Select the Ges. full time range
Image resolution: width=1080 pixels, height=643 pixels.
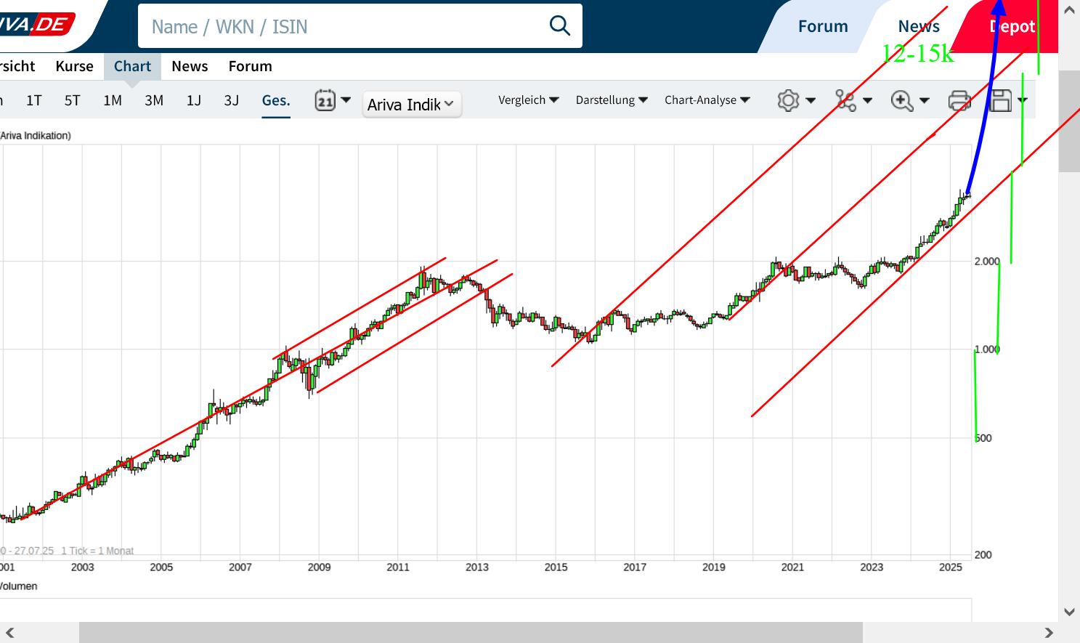276,100
